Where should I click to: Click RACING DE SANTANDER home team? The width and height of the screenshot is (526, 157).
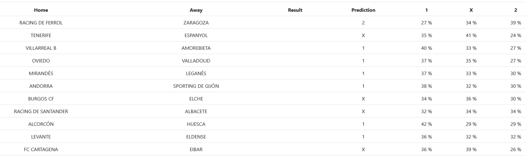pyautogui.click(x=41, y=112)
